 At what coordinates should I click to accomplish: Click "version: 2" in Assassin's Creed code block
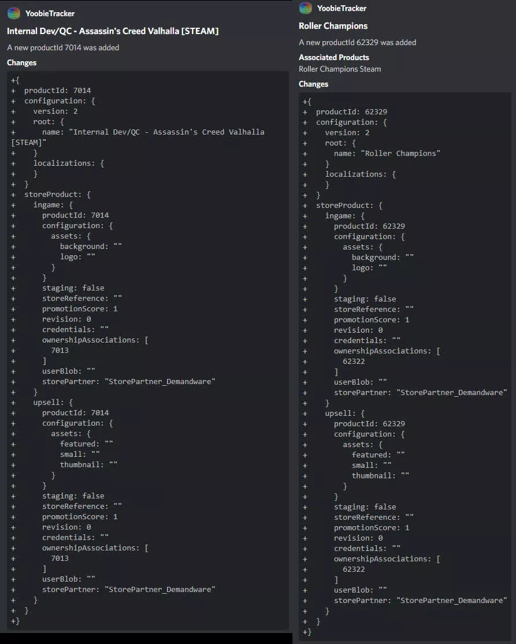(55, 111)
